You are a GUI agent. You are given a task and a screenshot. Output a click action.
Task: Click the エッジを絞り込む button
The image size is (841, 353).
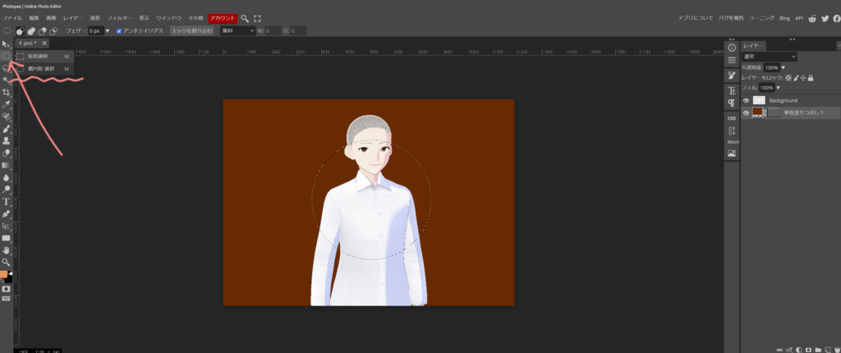pos(192,30)
